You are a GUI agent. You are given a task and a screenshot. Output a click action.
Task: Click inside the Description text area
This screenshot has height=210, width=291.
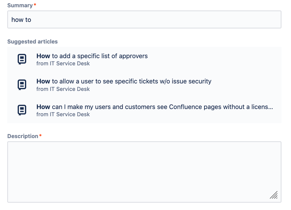click(144, 172)
